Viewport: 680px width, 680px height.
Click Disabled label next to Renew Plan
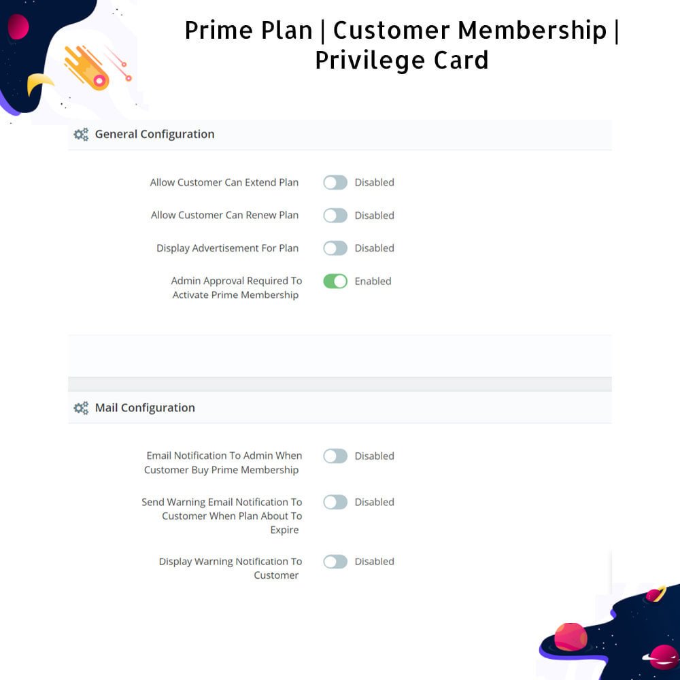[374, 216]
